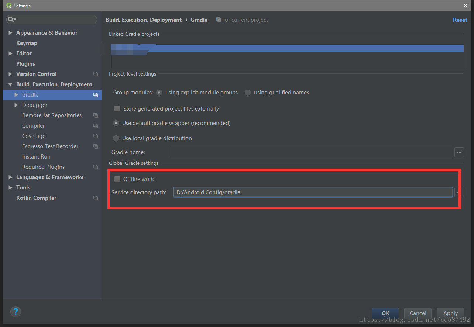Close the Settings dialog window

pyautogui.click(x=465, y=6)
